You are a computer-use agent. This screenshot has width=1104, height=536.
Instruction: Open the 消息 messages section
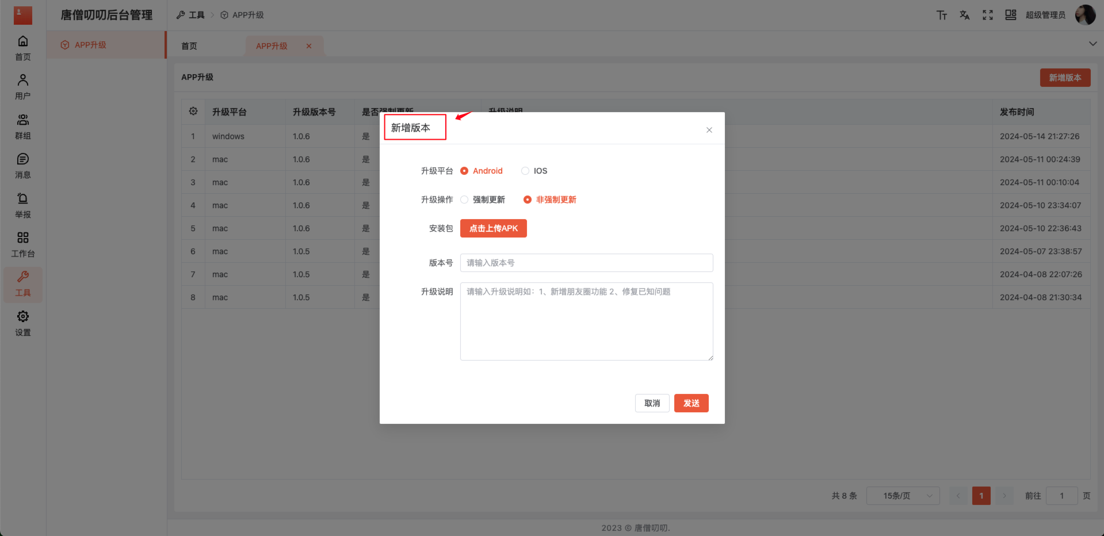[x=22, y=166]
